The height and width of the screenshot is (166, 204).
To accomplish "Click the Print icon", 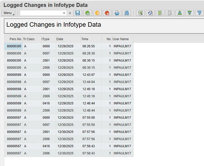I will click(x=117, y=13).
